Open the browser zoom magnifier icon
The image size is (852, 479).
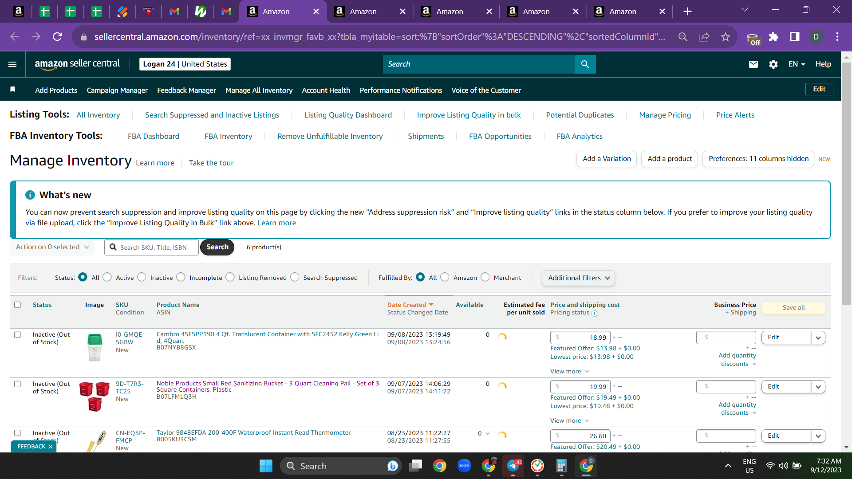[683, 37]
